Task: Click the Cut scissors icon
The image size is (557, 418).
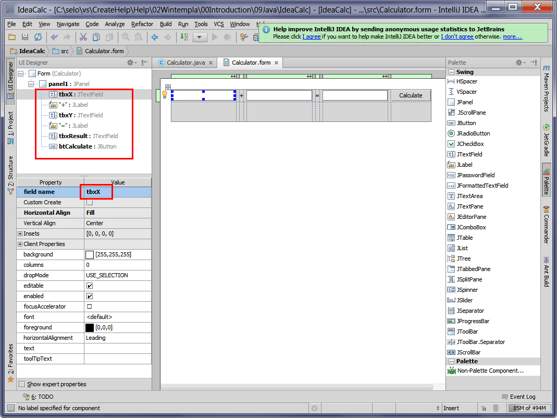Action: [x=83, y=37]
